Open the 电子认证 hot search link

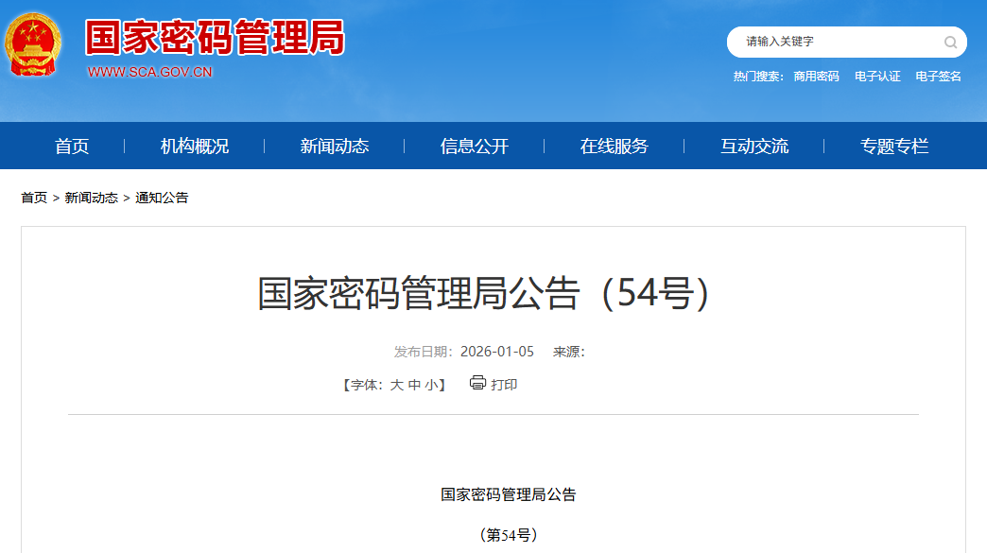pyautogui.click(x=878, y=76)
